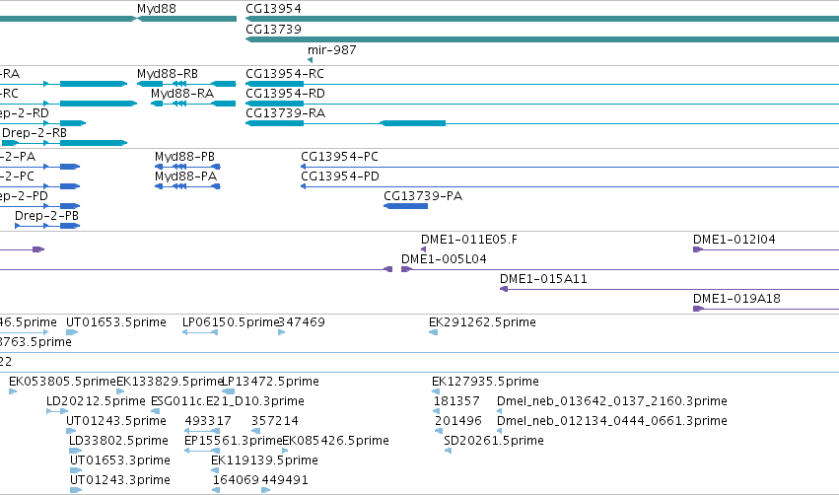Screen dimensions: 839x495
Task: Click DME1-005L04 feature label
Action: (x=444, y=259)
